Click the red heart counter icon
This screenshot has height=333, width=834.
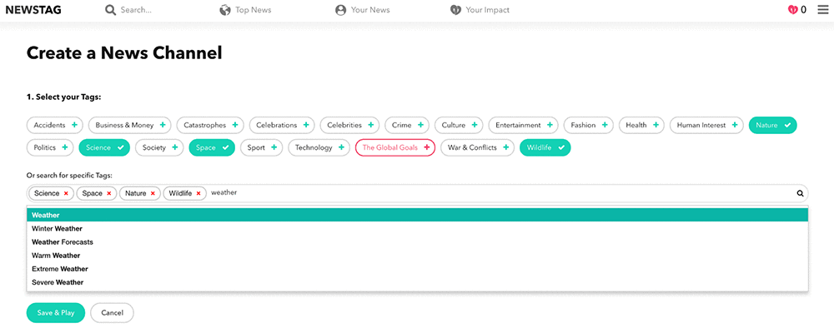click(793, 9)
